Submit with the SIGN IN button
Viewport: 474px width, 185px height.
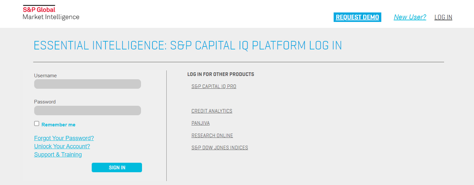(x=117, y=167)
